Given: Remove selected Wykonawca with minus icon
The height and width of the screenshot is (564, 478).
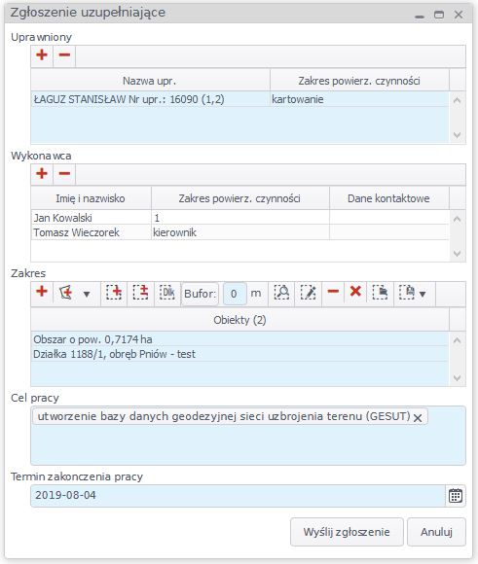Looking at the screenshot, I should pyautogui.click(x=64, y=174).
